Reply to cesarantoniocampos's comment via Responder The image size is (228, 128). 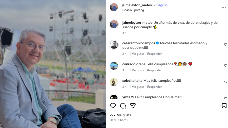click(x=154, y=54)
